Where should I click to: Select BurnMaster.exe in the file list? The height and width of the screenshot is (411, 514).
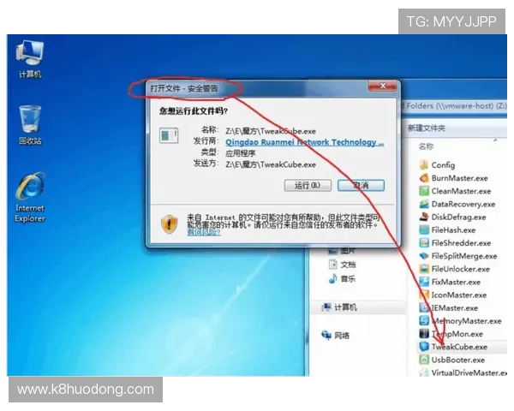pyautogui.click(x=458, y=178)
